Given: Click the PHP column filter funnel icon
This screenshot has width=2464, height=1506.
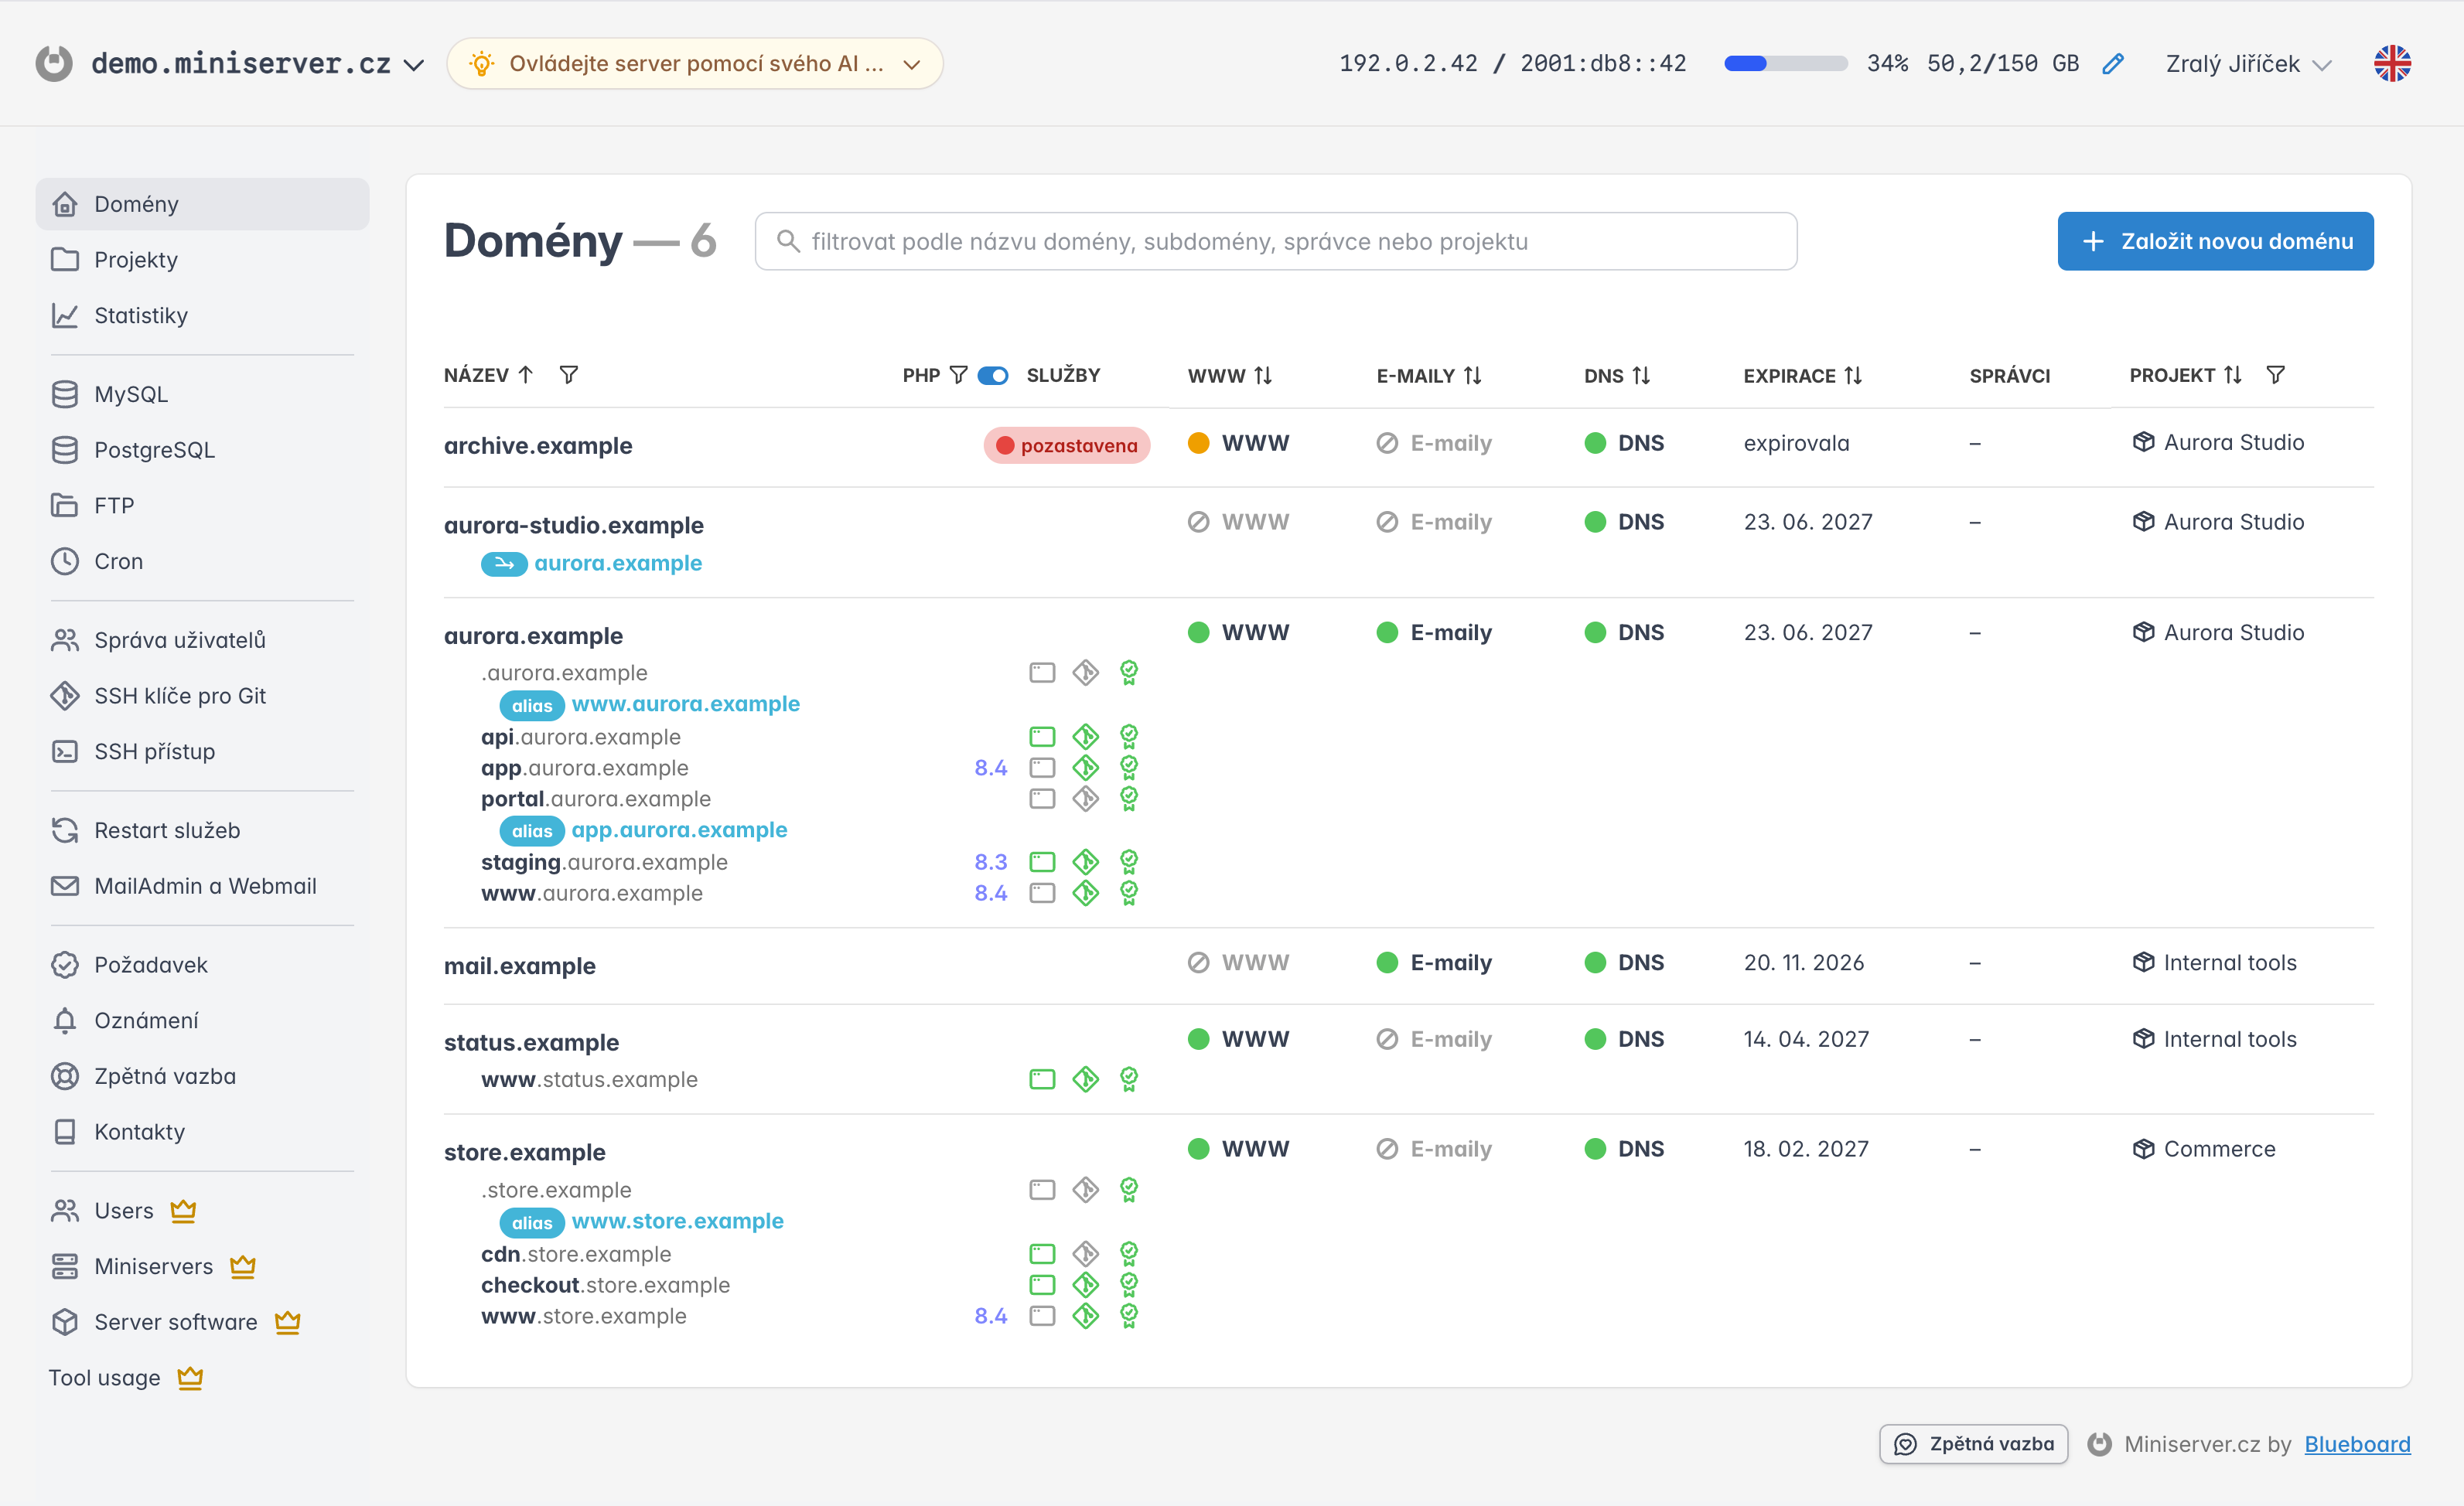Looking at the screenshot, I should 958,375.
